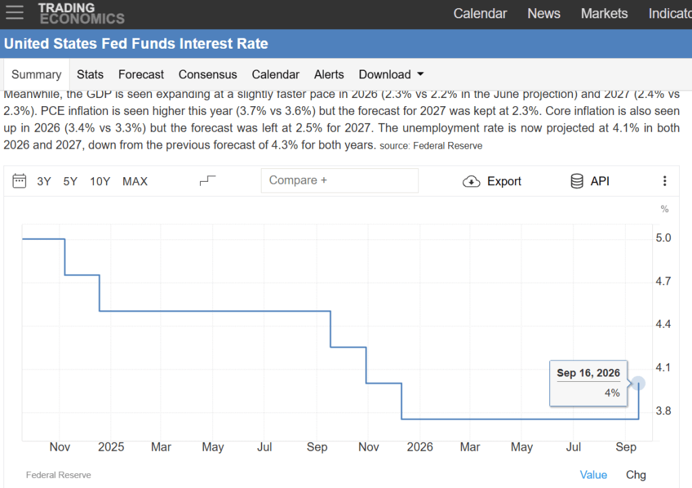This screenshot has height=488, width=692.
Task: Open the Consensus tab
Action: click(x=207, y=74)
